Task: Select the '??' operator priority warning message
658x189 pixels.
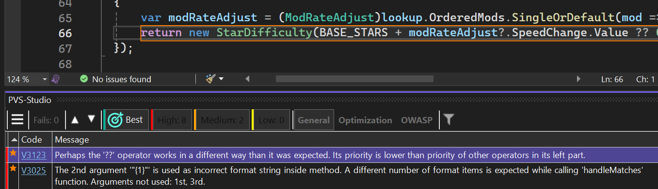Action: point(320,155)
